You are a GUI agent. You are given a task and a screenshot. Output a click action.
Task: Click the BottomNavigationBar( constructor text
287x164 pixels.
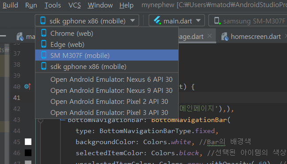coord(191,120)
